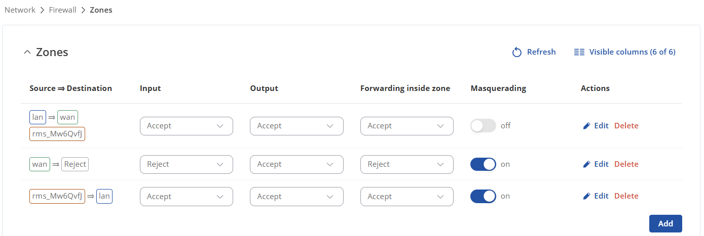
Task: Collapse the Zones section chevron
Action: 27,52
